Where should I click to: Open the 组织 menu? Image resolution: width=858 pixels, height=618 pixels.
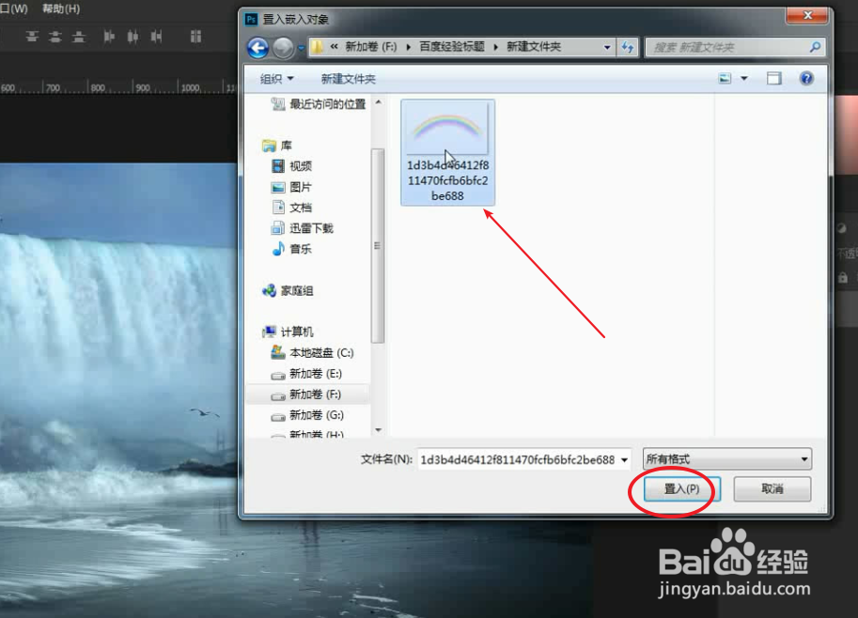coord(277,79)
